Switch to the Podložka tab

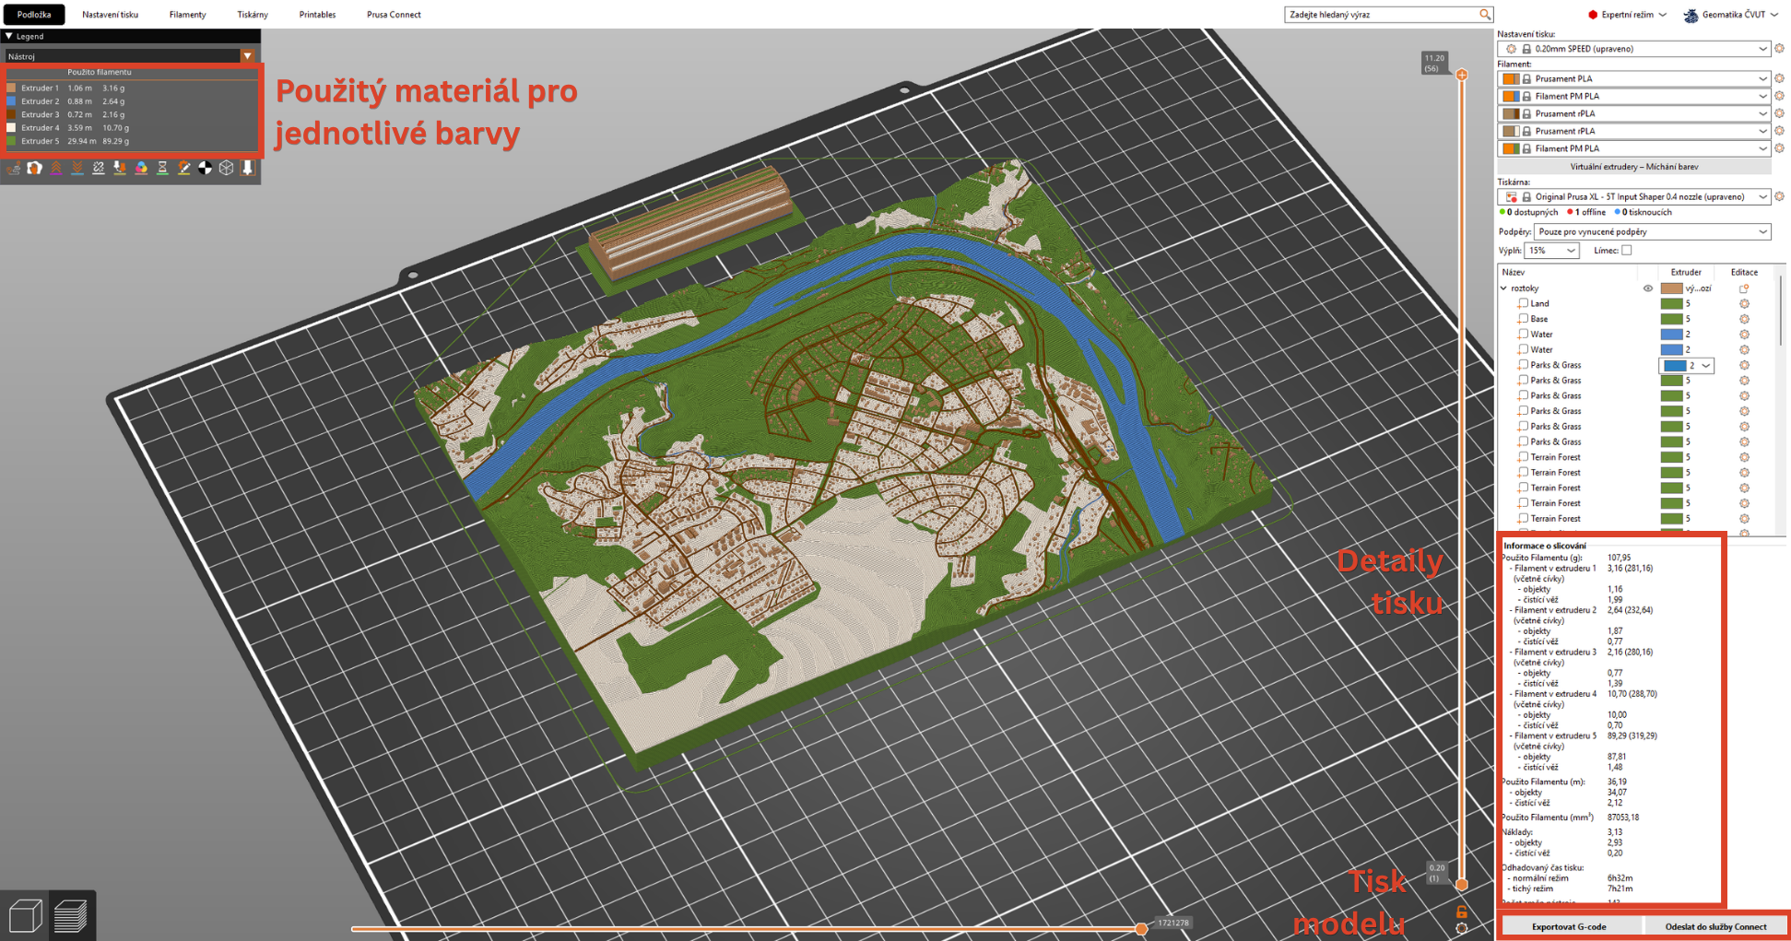(x=34, y=15)
